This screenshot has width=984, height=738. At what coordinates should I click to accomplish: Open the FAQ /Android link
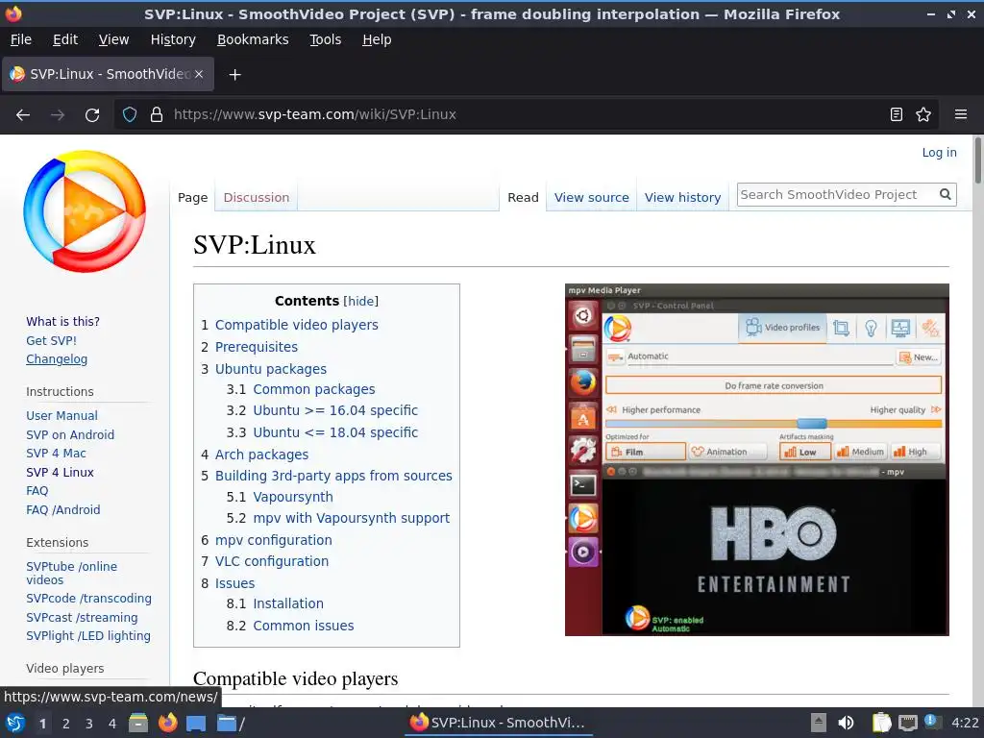point(62,509)
